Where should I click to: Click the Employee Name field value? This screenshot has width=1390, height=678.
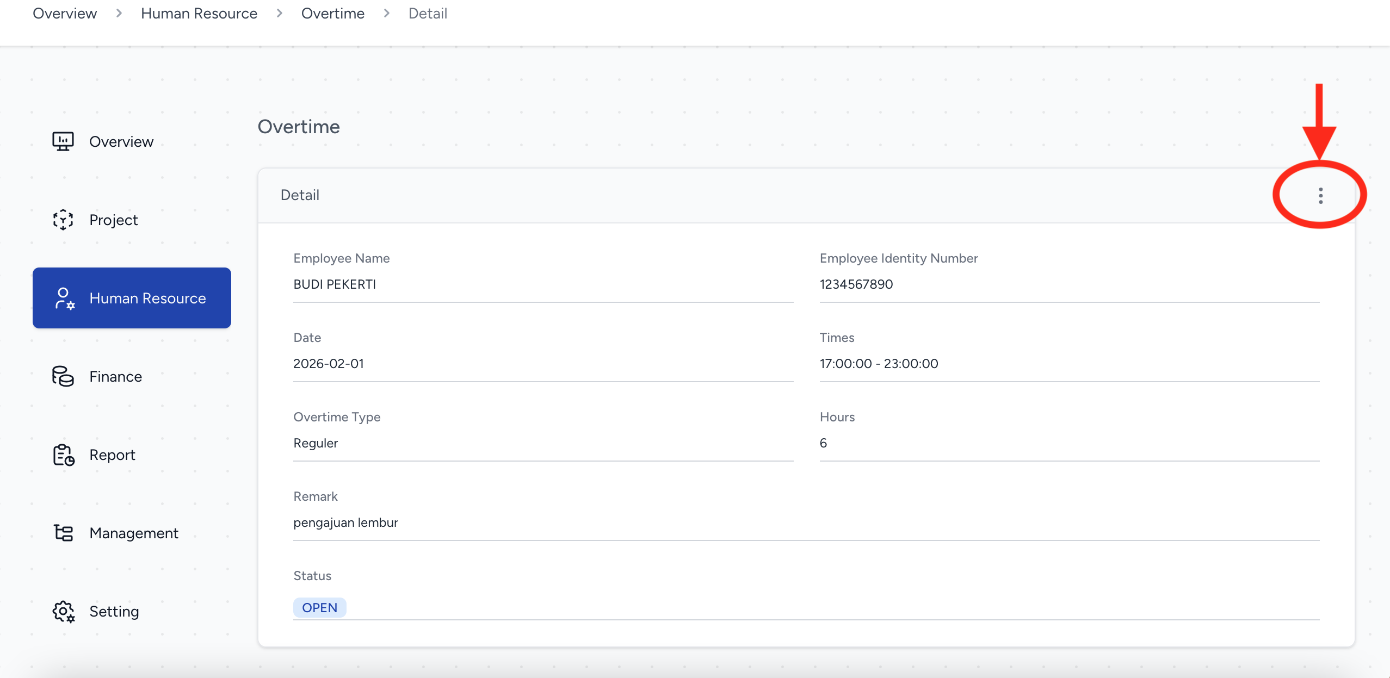click(335, 284)
